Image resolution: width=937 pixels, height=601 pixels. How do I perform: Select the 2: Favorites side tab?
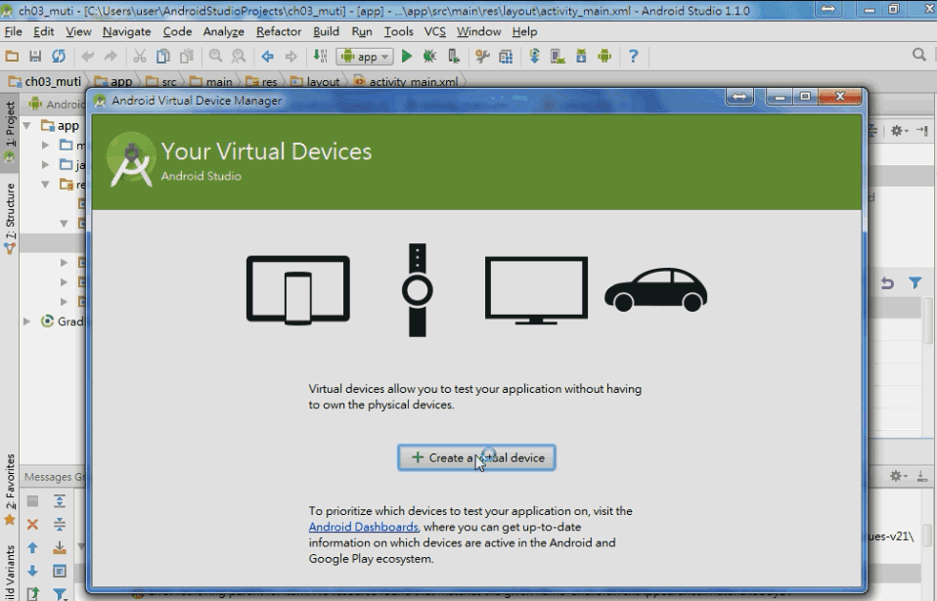click(x=10, y=490)
